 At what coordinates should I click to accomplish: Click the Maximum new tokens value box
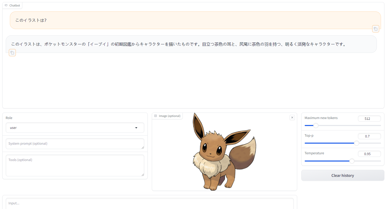[369, 118]
